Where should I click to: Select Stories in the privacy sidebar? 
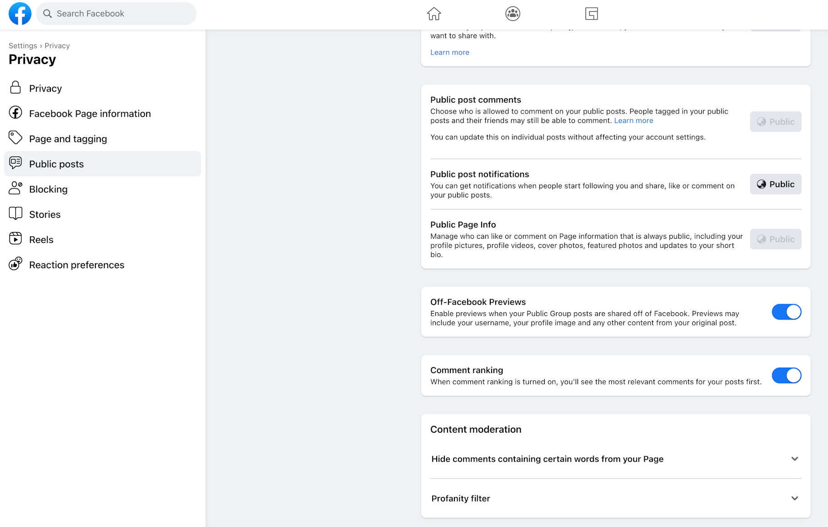[x=44, y=214]
